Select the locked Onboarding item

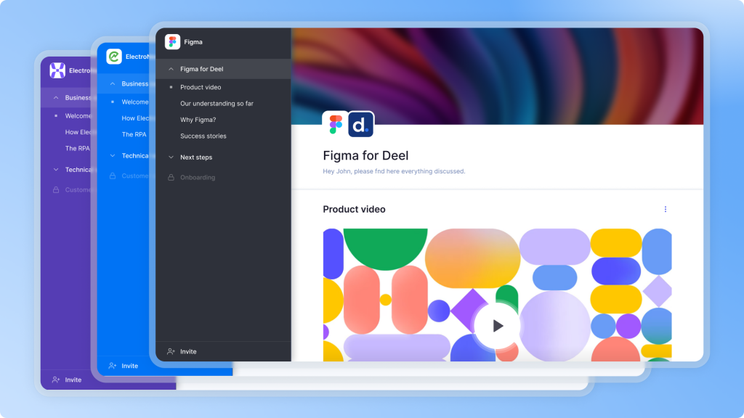[x=198, y=177]
